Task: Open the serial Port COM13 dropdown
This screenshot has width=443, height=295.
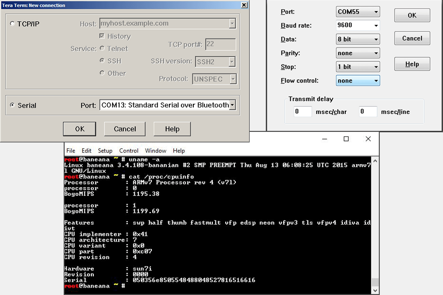Action: [x=233, y=105]
